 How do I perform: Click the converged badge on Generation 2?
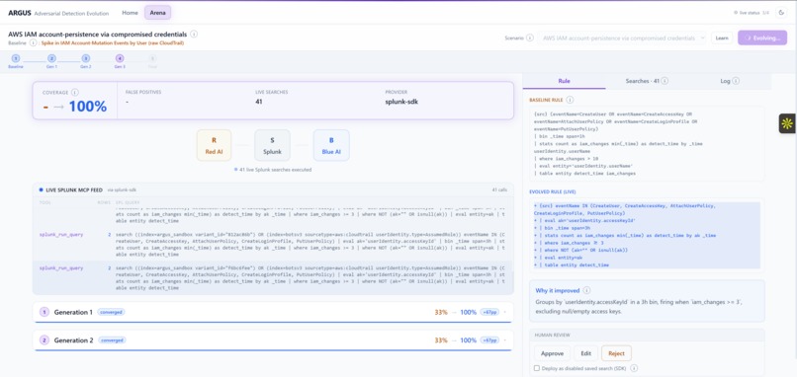[112, 339]
